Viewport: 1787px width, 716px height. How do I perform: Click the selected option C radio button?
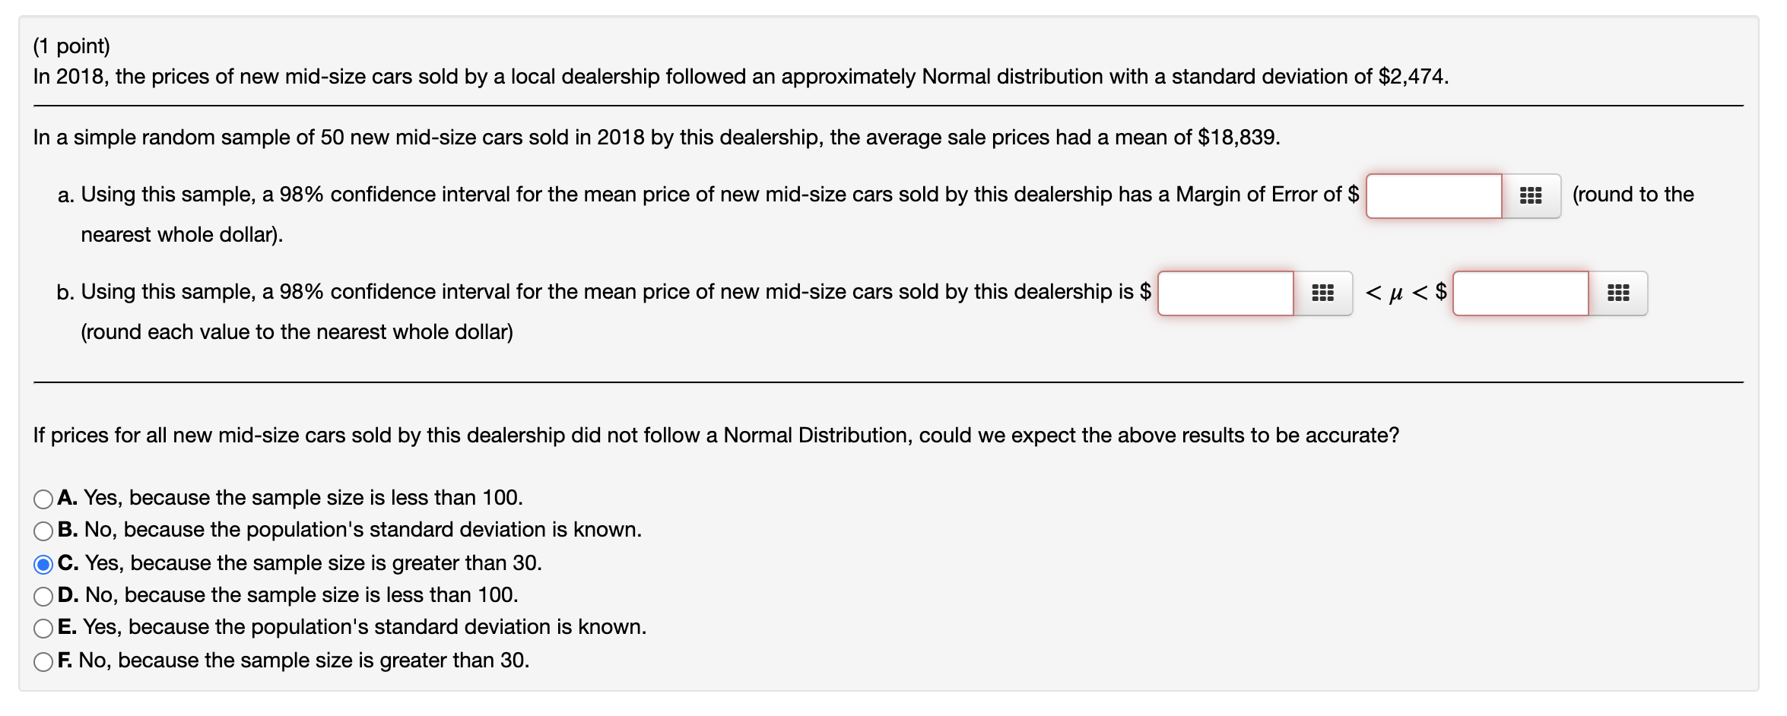(43, 564)
